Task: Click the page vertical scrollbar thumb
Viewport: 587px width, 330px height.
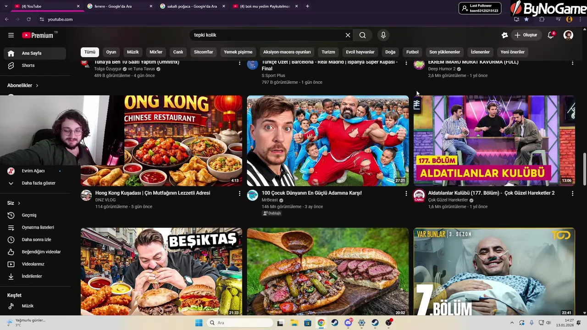Action: click(x=584, y=169)
